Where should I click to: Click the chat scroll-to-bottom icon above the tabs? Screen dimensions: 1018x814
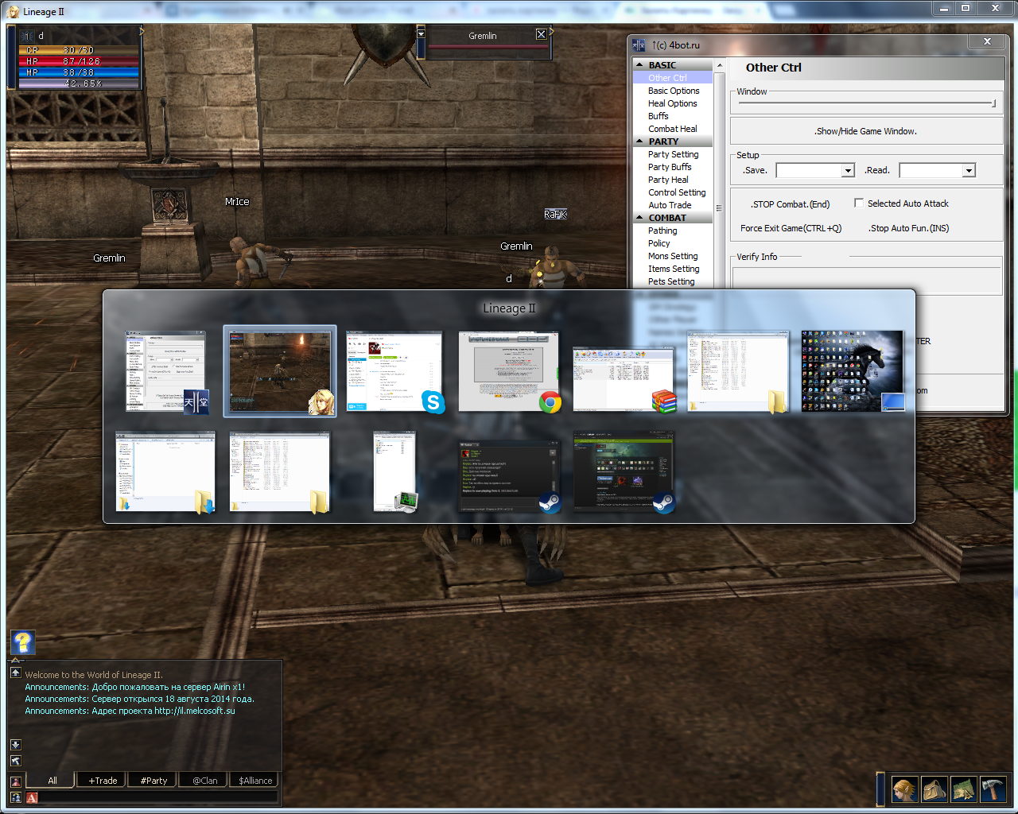pyautogui.click(x=15, y=761)
